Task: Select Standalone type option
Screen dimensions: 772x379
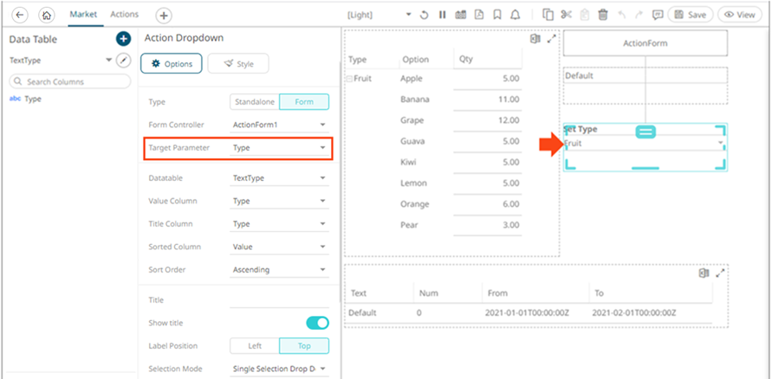Action: 255,102
